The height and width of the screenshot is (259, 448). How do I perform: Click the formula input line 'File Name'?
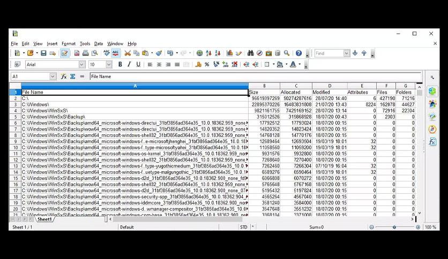[x=256, y=77]
